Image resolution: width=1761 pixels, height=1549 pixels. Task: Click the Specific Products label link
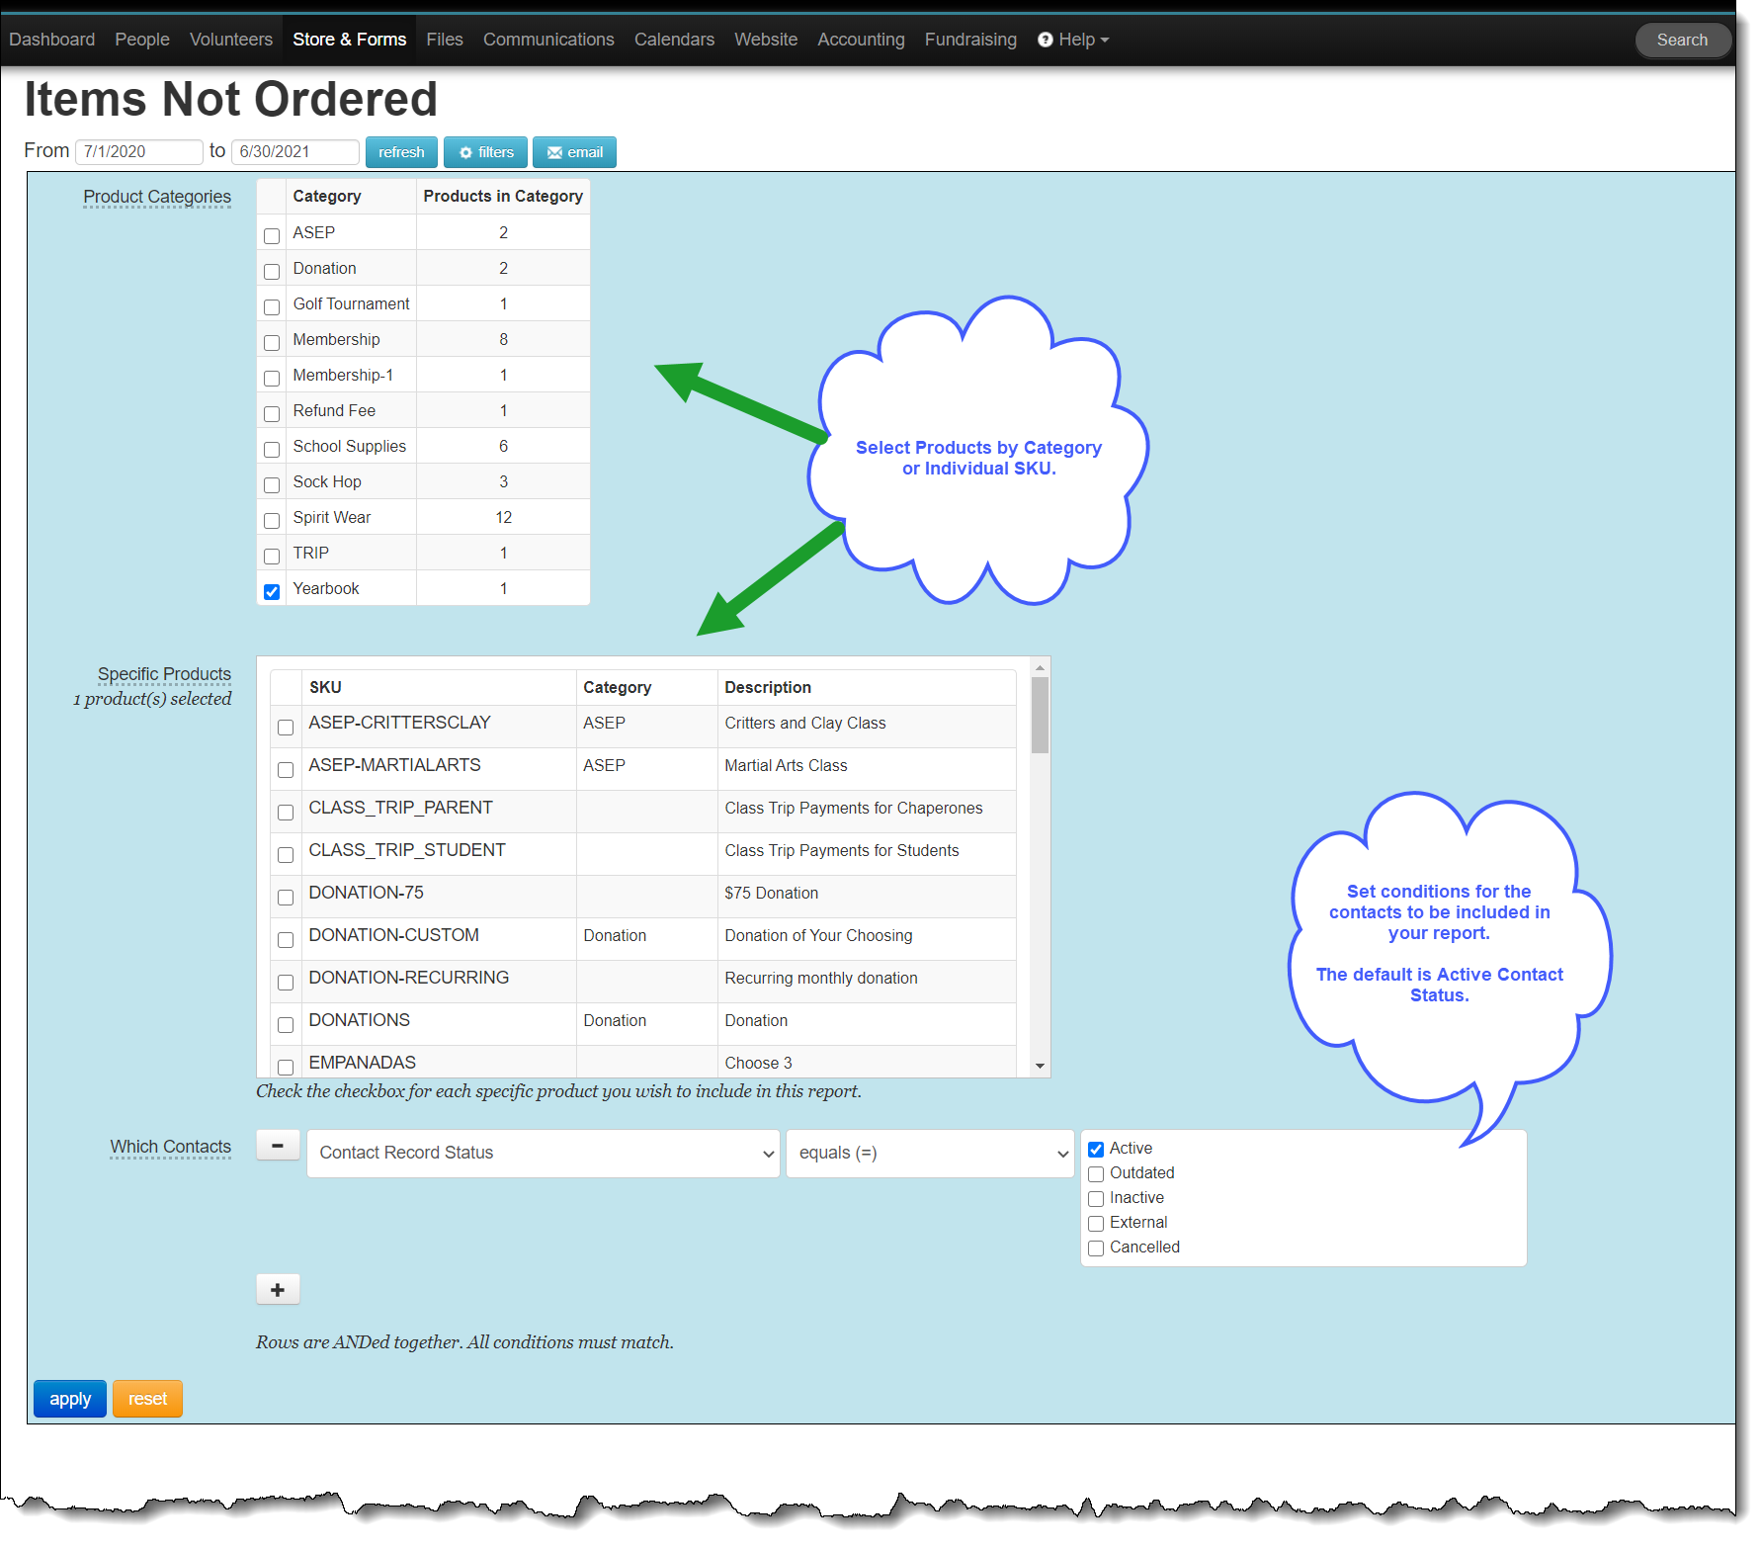tap(164, 674)
